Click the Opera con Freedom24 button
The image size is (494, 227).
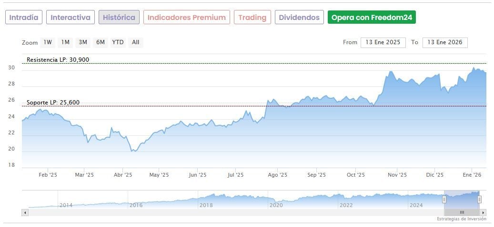pos(372,18)
